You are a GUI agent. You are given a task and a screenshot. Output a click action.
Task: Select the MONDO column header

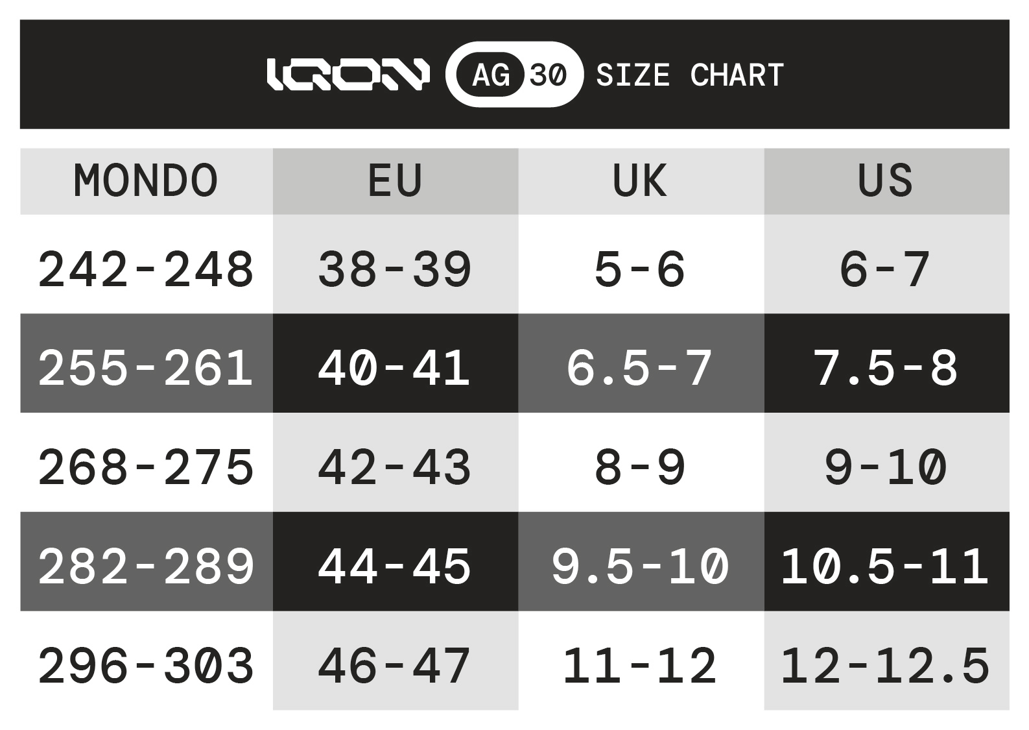click(x=146, y=181)
